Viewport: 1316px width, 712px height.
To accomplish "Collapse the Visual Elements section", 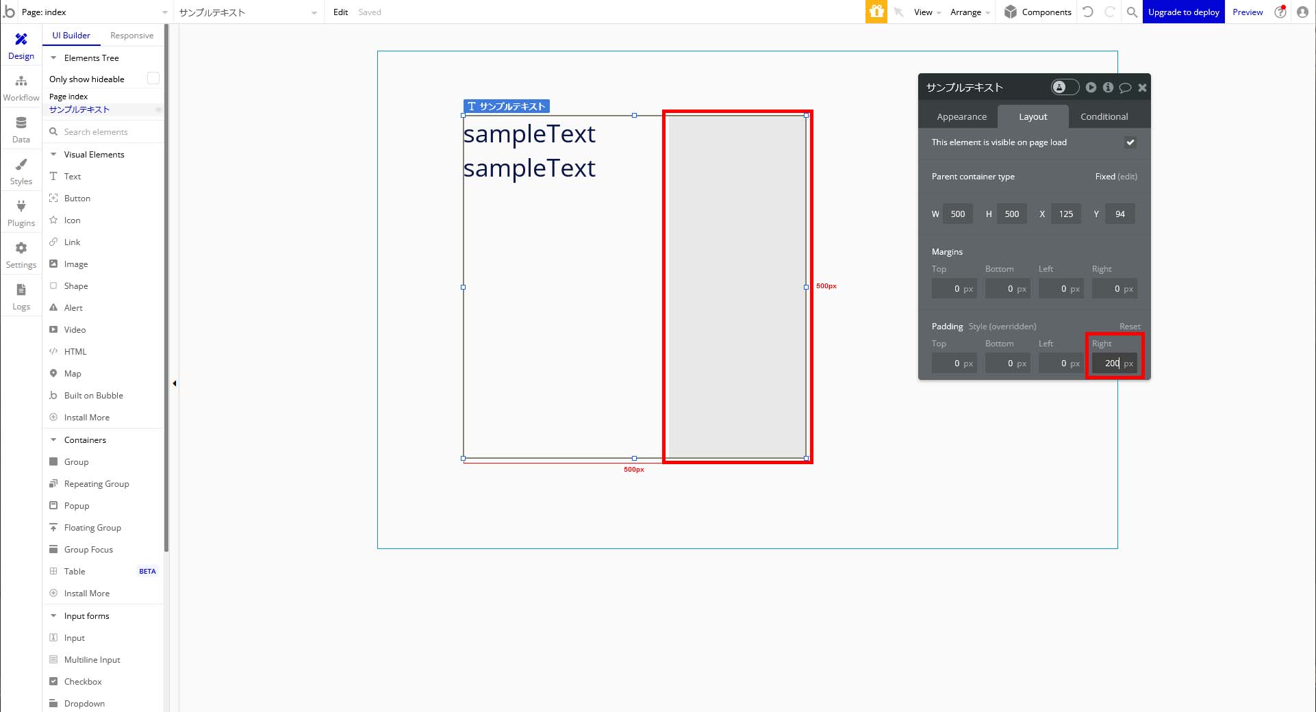I will (53, 154).
